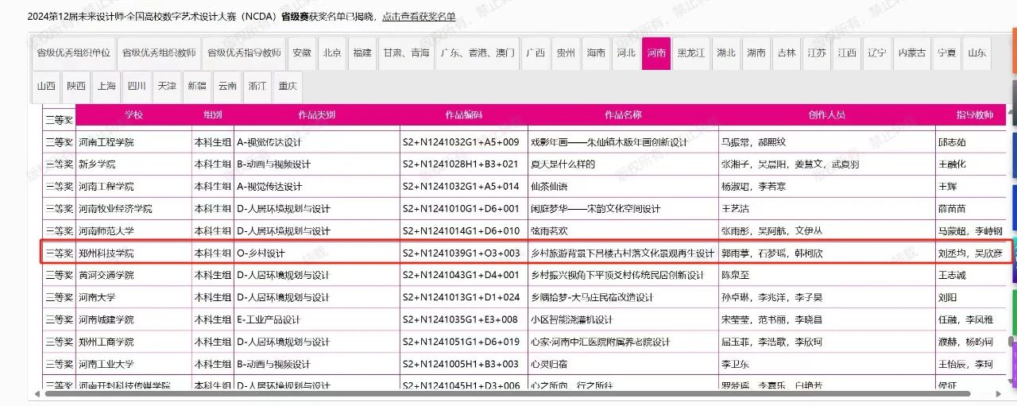Switch to the 省级优秀组织单位 tab
Image resolution: width=1017 pixels, height=406 pixels.
pyautogui.click(x=74, y=53)
